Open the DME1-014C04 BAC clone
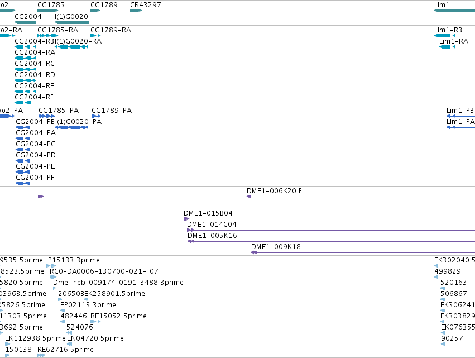The width and height of the screenshot is (475, 358). pyautogui.click(x=331, y=230)
